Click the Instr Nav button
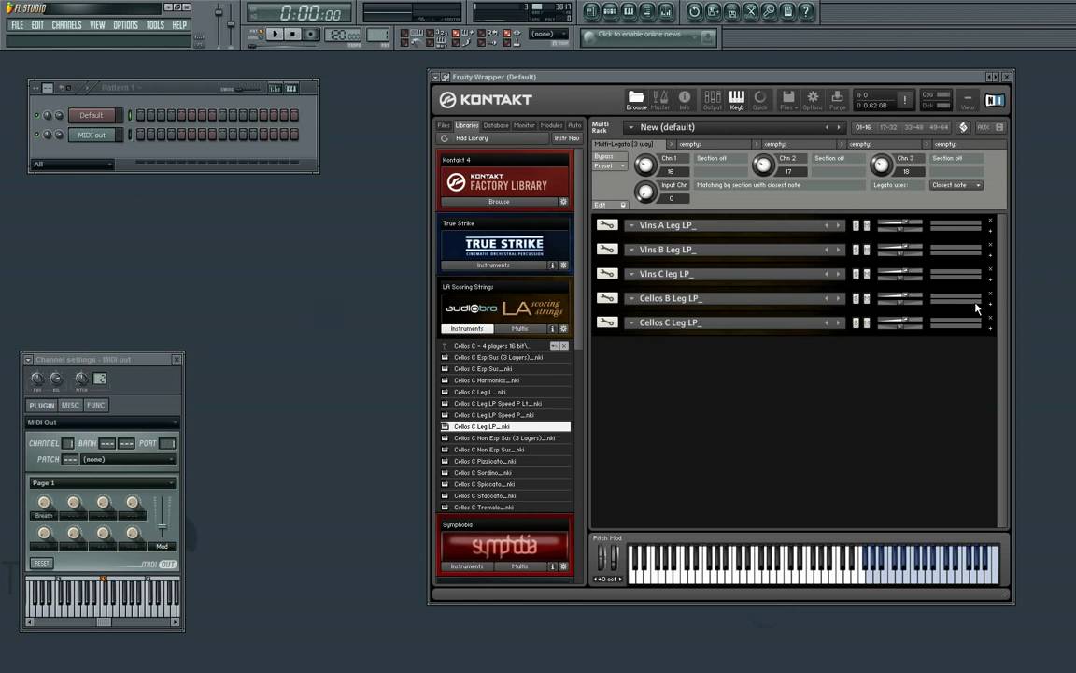This screenshot has height=673, width=1076. (x=567, y=138)
